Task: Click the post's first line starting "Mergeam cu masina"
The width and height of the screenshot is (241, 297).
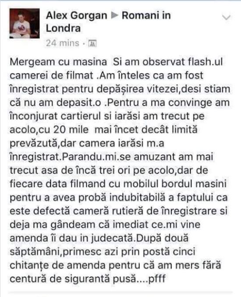Action: [116, 62]
